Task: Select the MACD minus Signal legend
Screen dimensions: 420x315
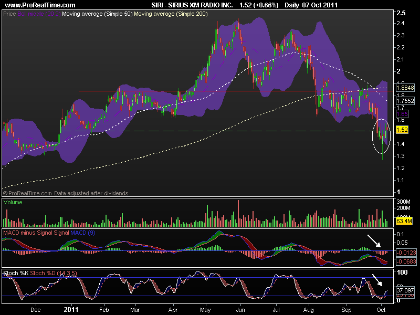Action: point(28,233)
